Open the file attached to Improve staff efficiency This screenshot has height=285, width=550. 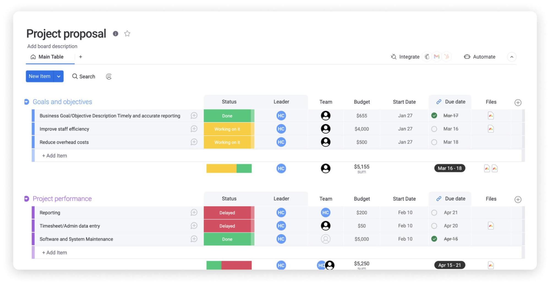point(491,129)
